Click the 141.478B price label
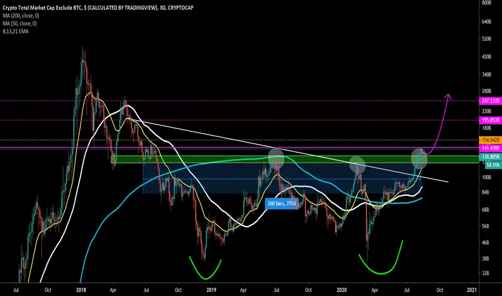The width and height of the screenshot is (502, 296). pyautogui.click(x=490, y=148)
